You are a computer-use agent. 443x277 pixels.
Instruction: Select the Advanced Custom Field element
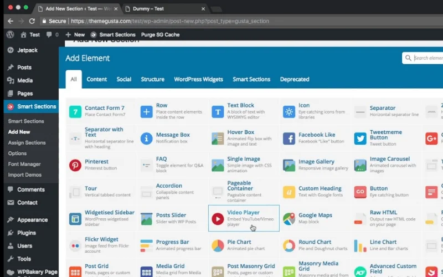[x=386, y=269]
